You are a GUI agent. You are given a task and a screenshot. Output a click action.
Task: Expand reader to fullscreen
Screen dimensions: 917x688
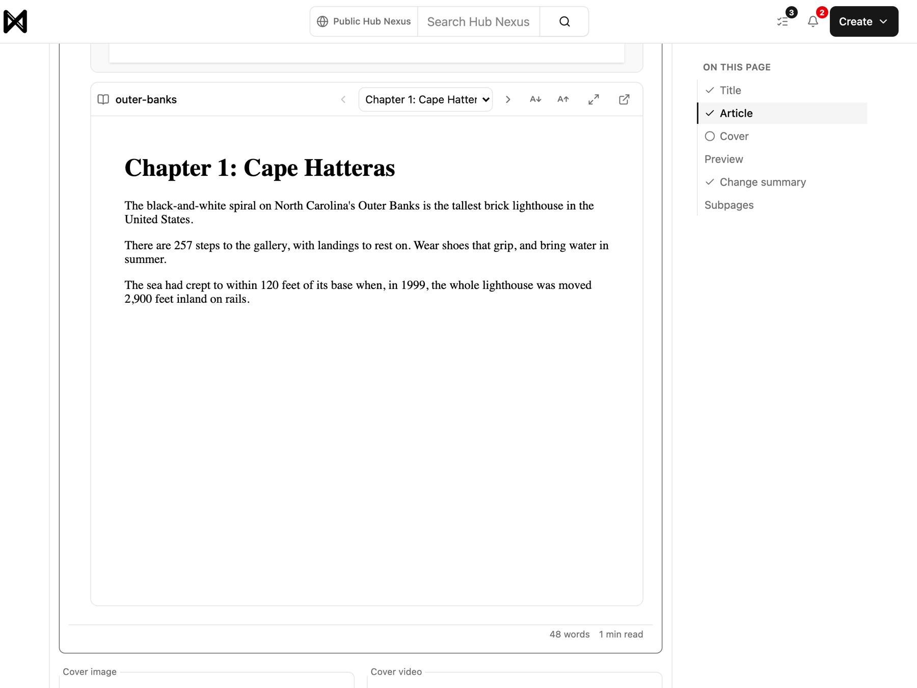click(594, 99)
